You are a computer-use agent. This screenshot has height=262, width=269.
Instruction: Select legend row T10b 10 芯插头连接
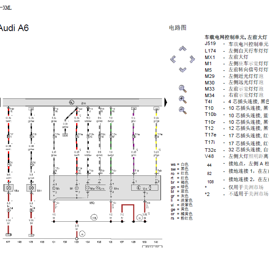point(236,115)
